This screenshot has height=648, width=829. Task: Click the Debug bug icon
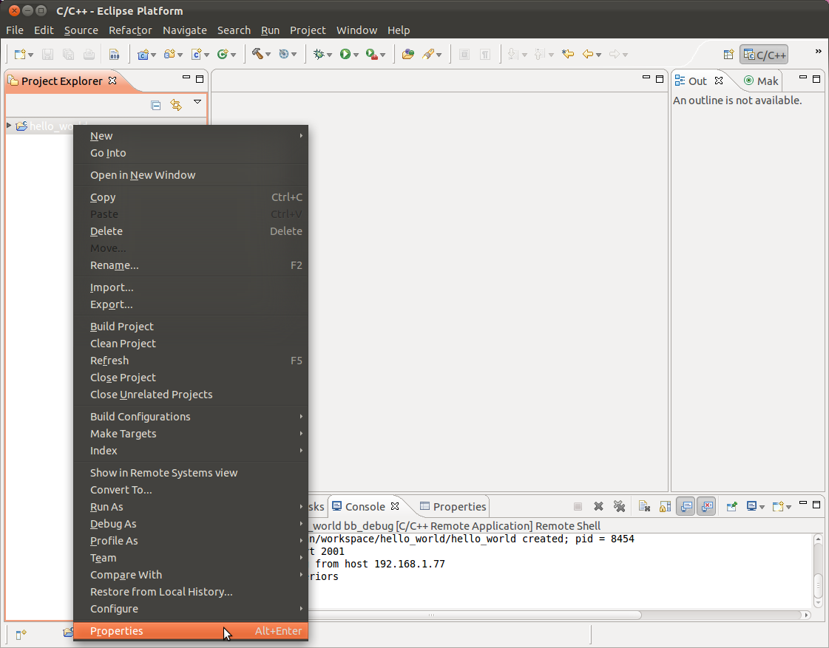click(x=319, y=54)
